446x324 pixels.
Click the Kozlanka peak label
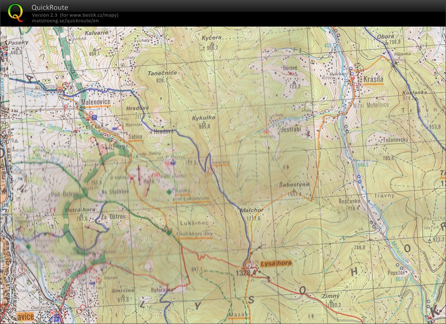tap(414, 93)
